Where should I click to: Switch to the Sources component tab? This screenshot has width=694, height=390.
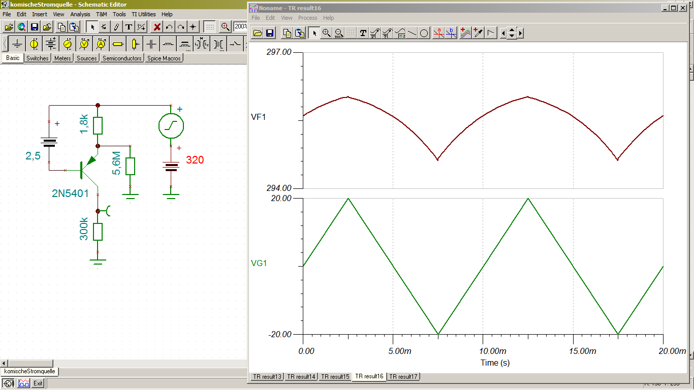click(x=86, y=58)
